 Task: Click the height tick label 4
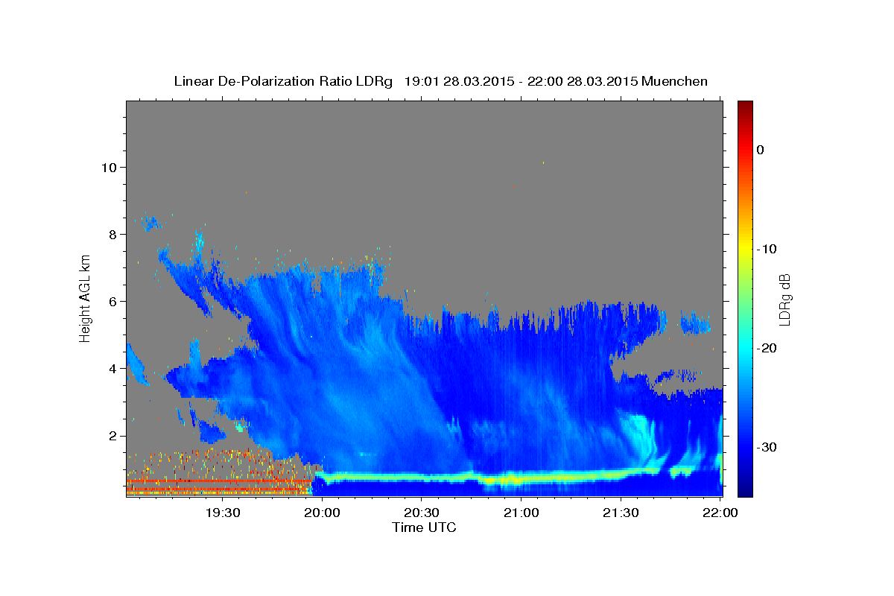(114, 369)
